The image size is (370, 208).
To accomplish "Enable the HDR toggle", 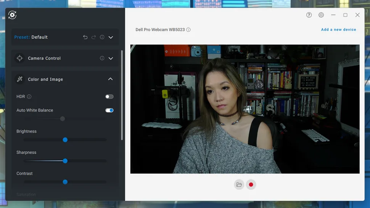I will pos(109,97).
